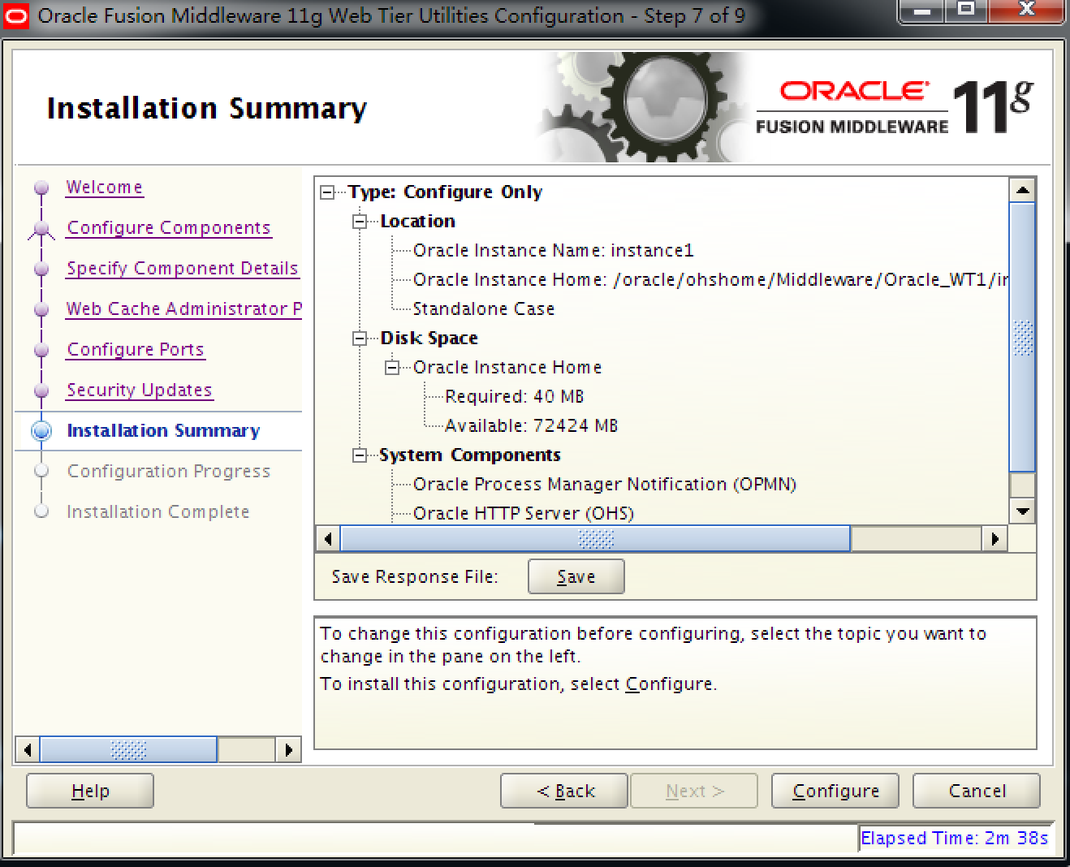Open the Configure Components step
Image resolution: width=1070 pixels, height=867 pixels.
(169, 228)
